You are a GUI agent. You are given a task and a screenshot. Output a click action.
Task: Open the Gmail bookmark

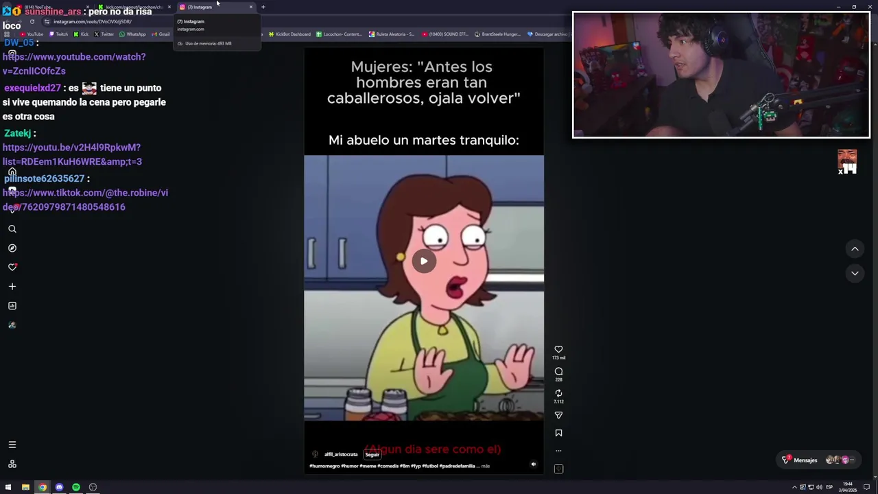pos(161,34)
